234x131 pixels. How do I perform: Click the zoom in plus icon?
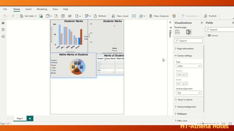(218, 124)
